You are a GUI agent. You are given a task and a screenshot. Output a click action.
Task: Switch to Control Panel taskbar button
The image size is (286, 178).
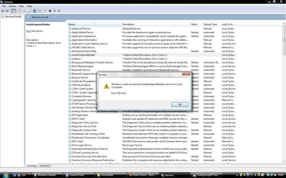tap(80, 175)
